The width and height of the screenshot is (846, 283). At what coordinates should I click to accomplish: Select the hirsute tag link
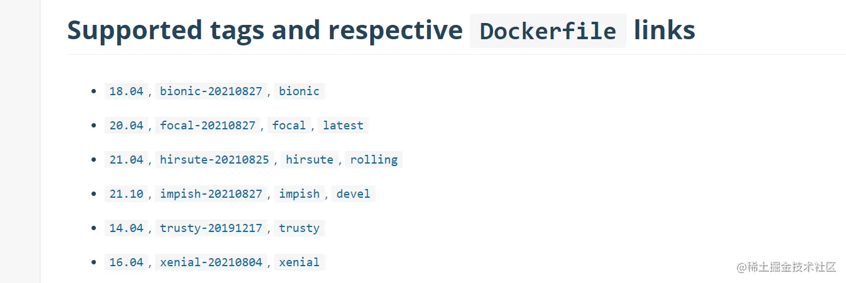(x=309, y=160)
